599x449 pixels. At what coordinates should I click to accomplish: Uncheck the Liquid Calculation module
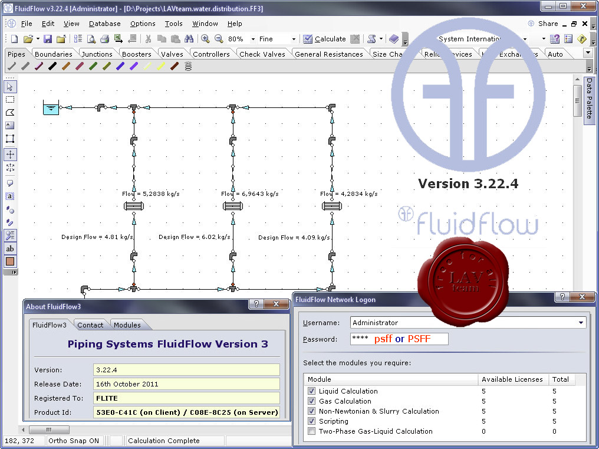coord(312,391)
